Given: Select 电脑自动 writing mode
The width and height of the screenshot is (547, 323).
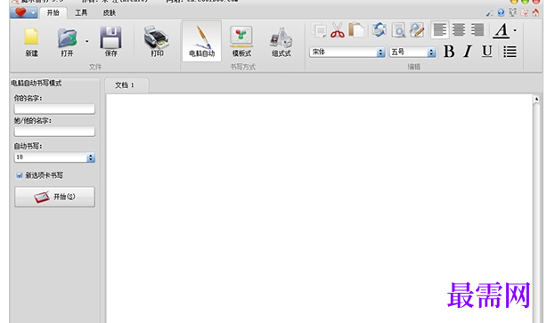Looking at the screenshot, I should [x=201, y=41].
